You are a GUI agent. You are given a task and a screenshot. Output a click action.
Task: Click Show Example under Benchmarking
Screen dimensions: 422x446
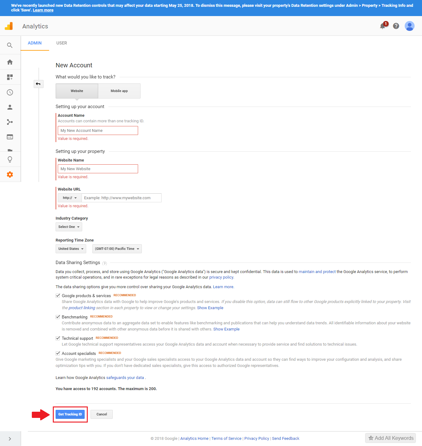point(226,329)
